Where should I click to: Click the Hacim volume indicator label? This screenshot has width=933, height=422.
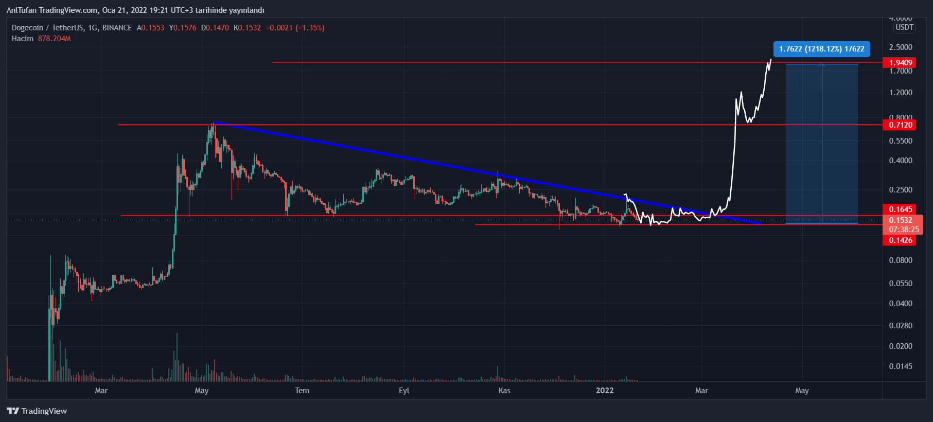[23, 39]
